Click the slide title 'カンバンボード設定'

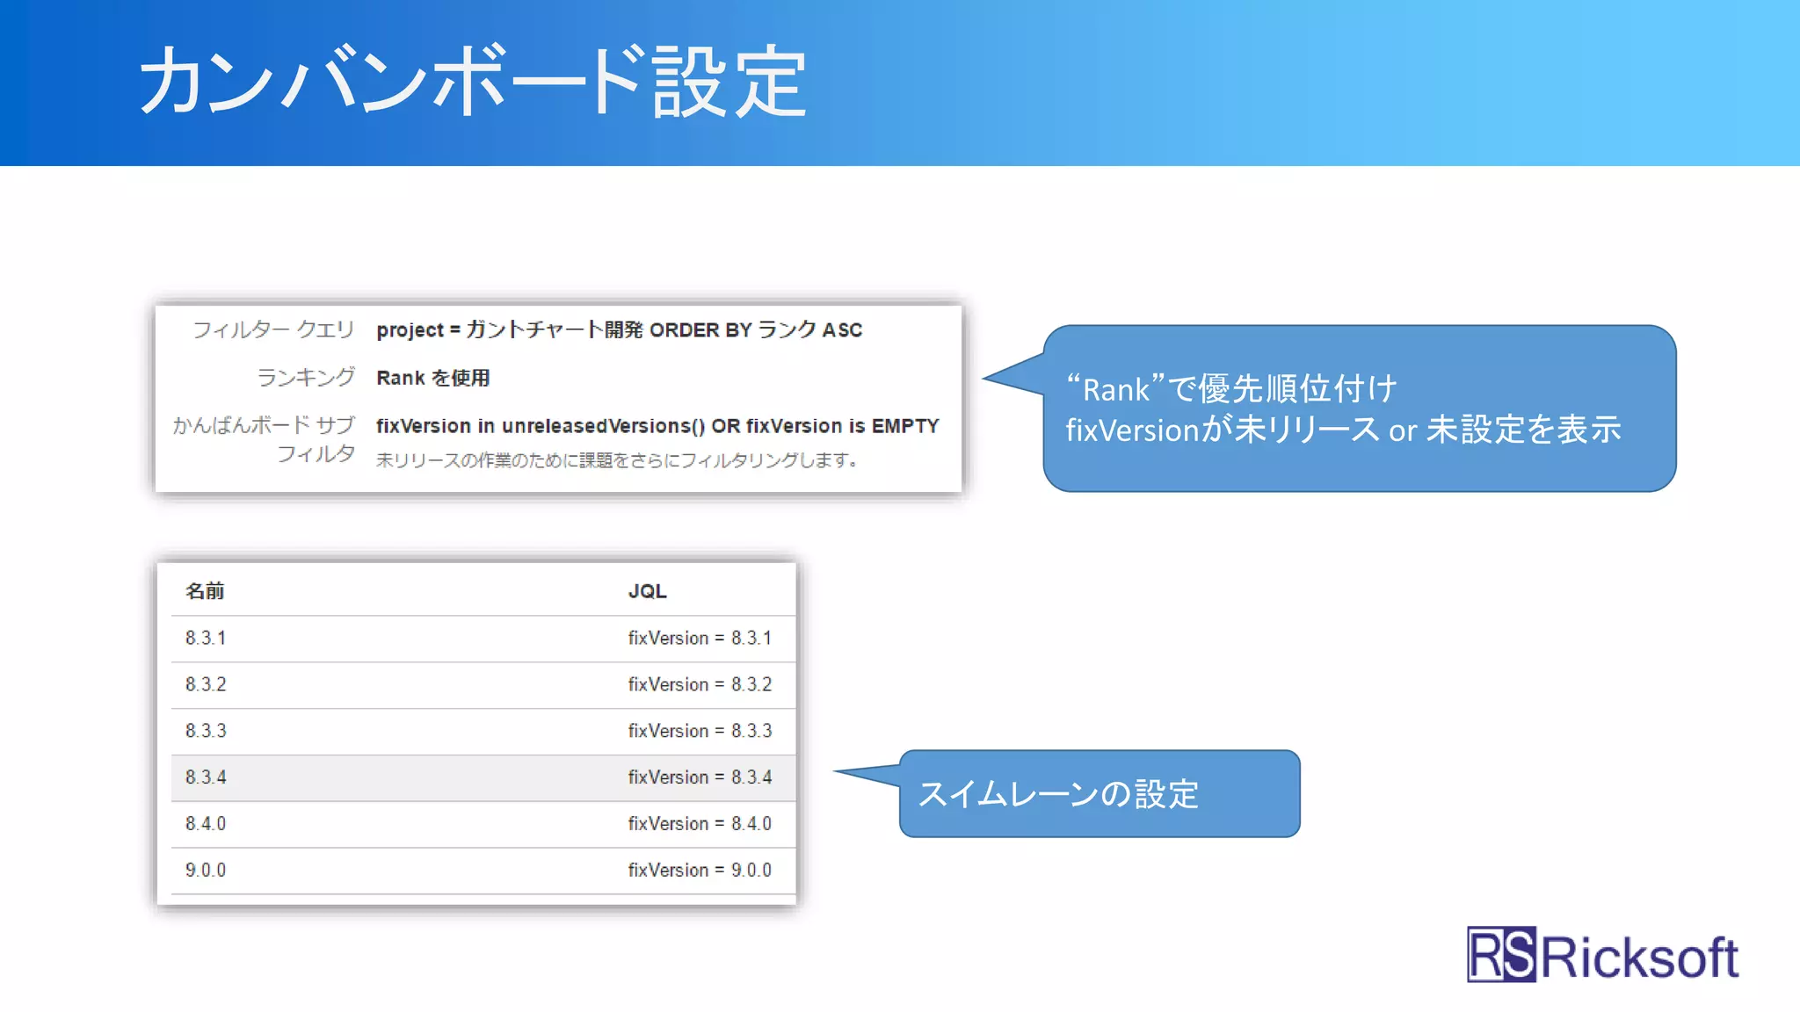point(473,81)
